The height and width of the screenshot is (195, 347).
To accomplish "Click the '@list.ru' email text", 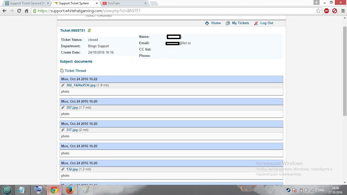I will pos(185,43).
